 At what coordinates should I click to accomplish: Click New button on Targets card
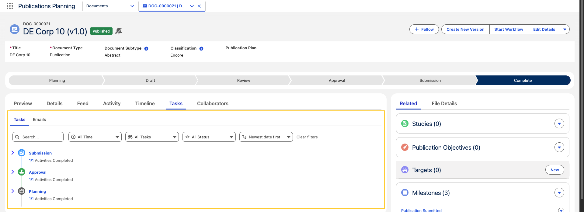[554, 170]
